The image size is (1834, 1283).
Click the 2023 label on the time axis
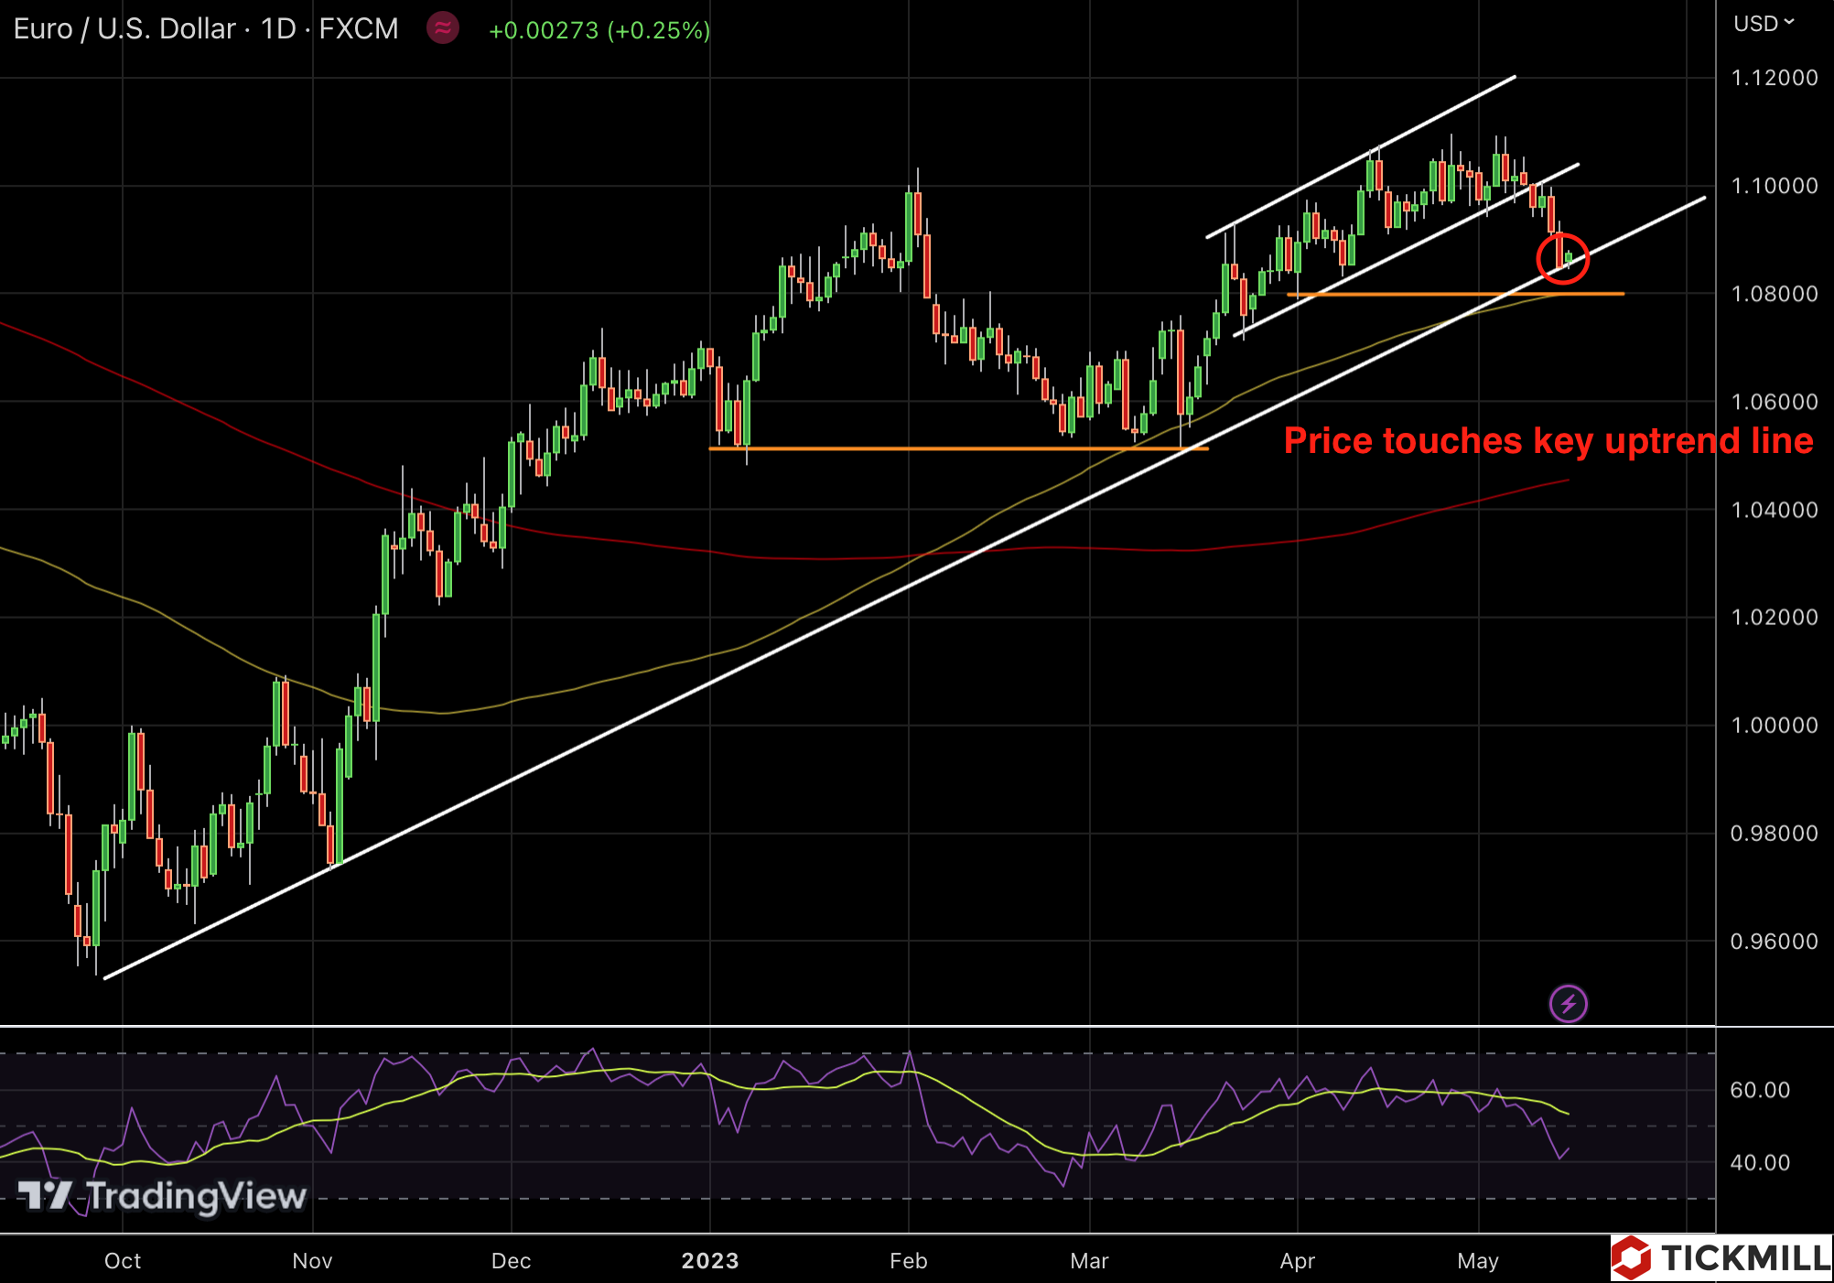click(710, 1261)
